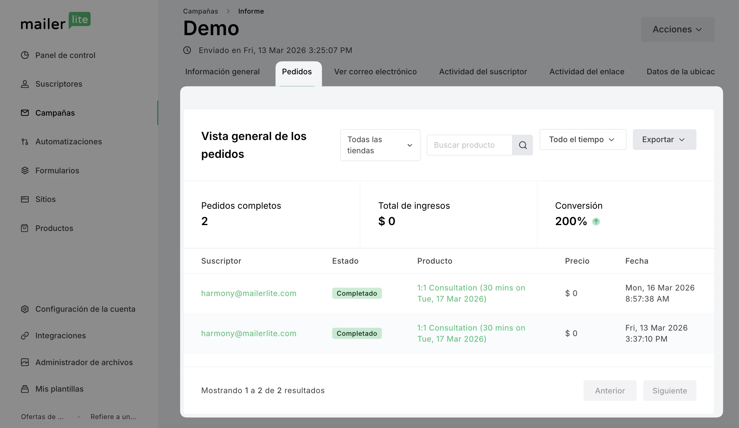Click the Suscriptor column header
The height and width of the screenshot is (428, 739).
point(221,261)
